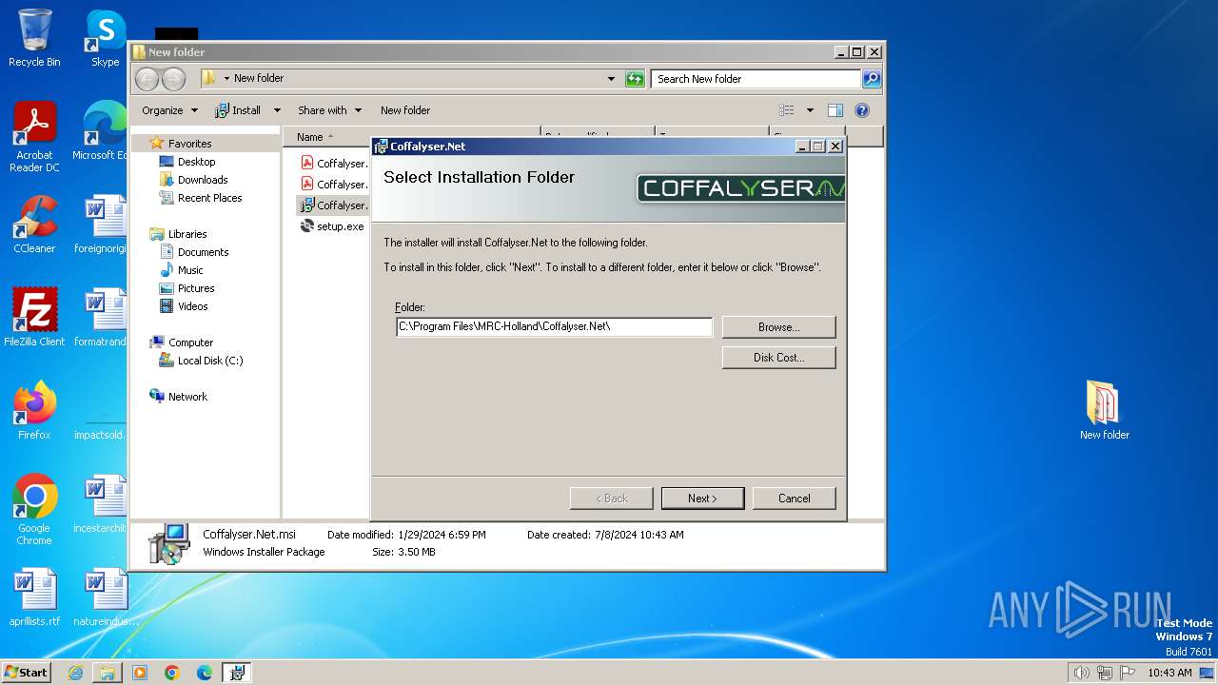The height and width of the screenshot is (685, 1218).
Task: Select Favorites in navigation pane
Action: tap(189, 144)
